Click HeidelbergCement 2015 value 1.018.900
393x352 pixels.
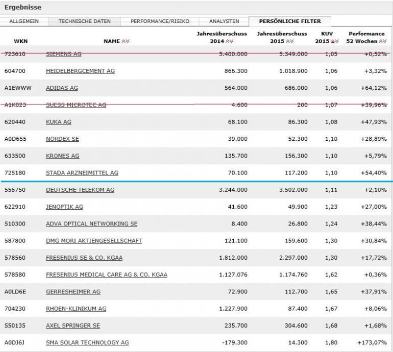pyautogui.click(x=293, y=71)
